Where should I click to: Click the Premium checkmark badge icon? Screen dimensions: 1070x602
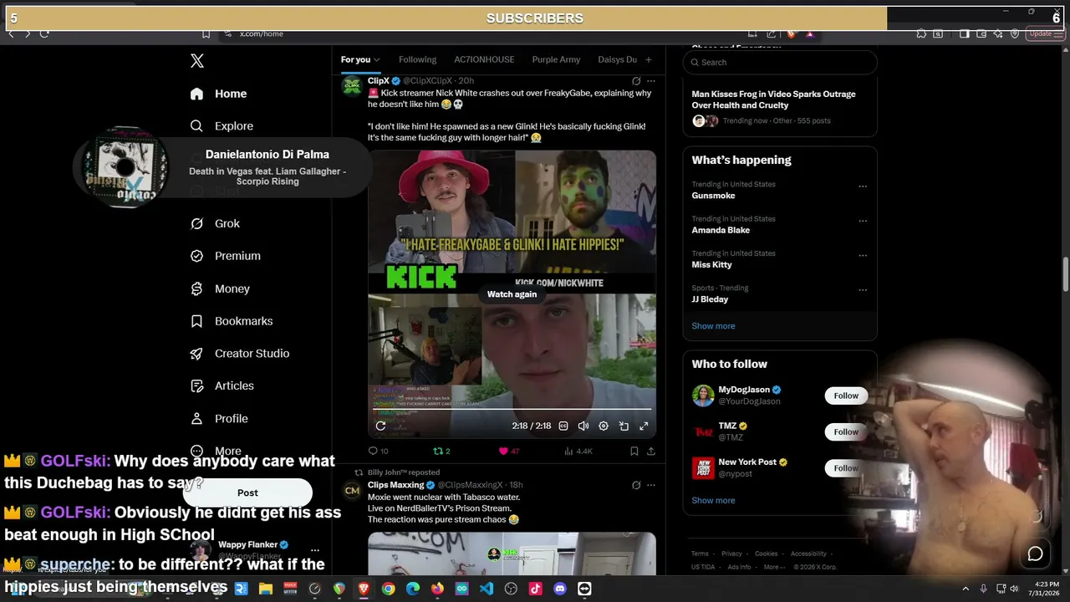click(x=196, y=256)
